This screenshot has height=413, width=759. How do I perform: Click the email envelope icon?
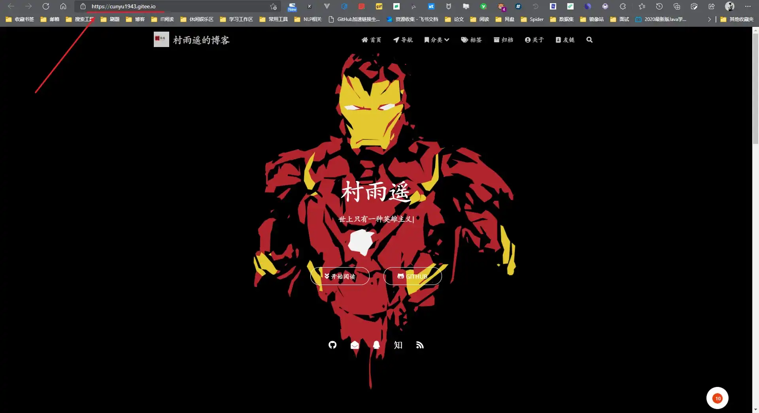(x=355, y=345)
